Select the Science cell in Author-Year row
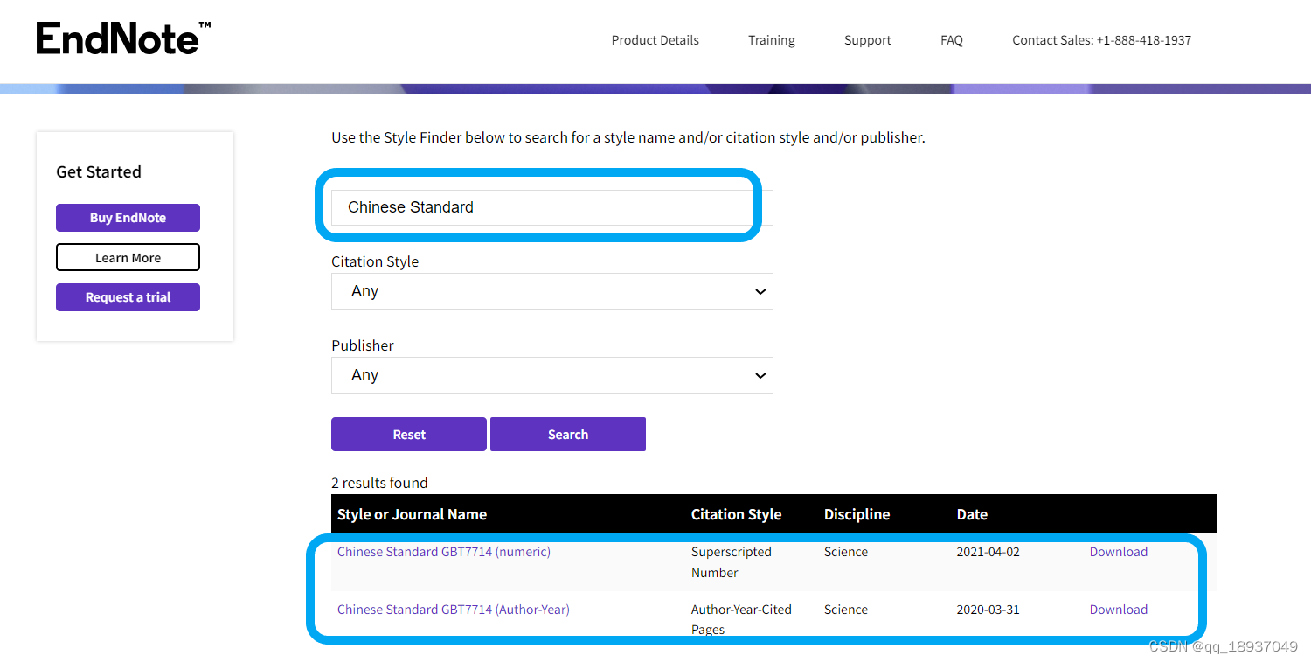The image size is (1311, 662). pyautogui.click(x=845, y=610)
